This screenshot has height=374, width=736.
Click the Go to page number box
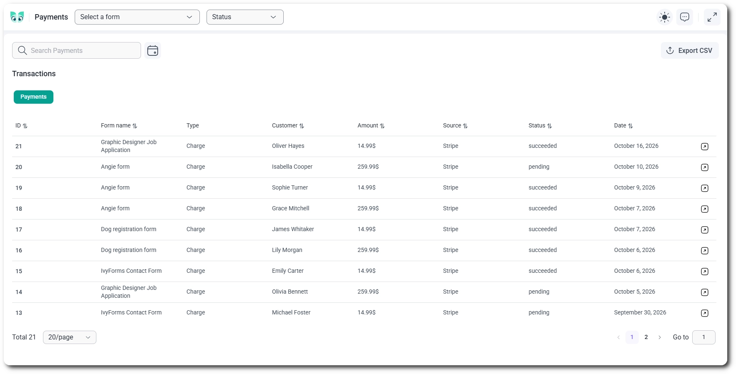click(704, 337)
